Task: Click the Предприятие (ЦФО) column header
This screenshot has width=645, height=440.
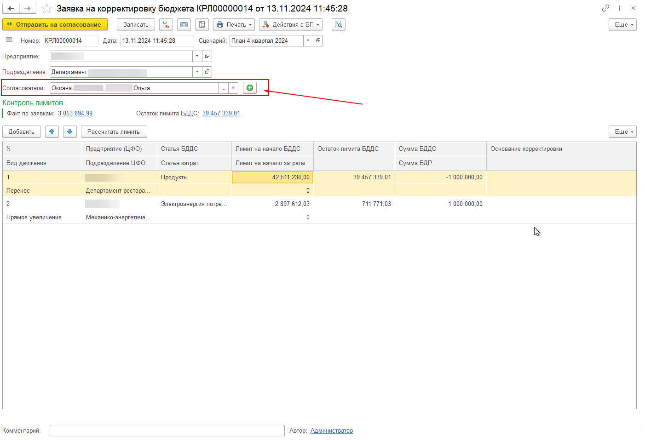Action: (x=120, y=149)
